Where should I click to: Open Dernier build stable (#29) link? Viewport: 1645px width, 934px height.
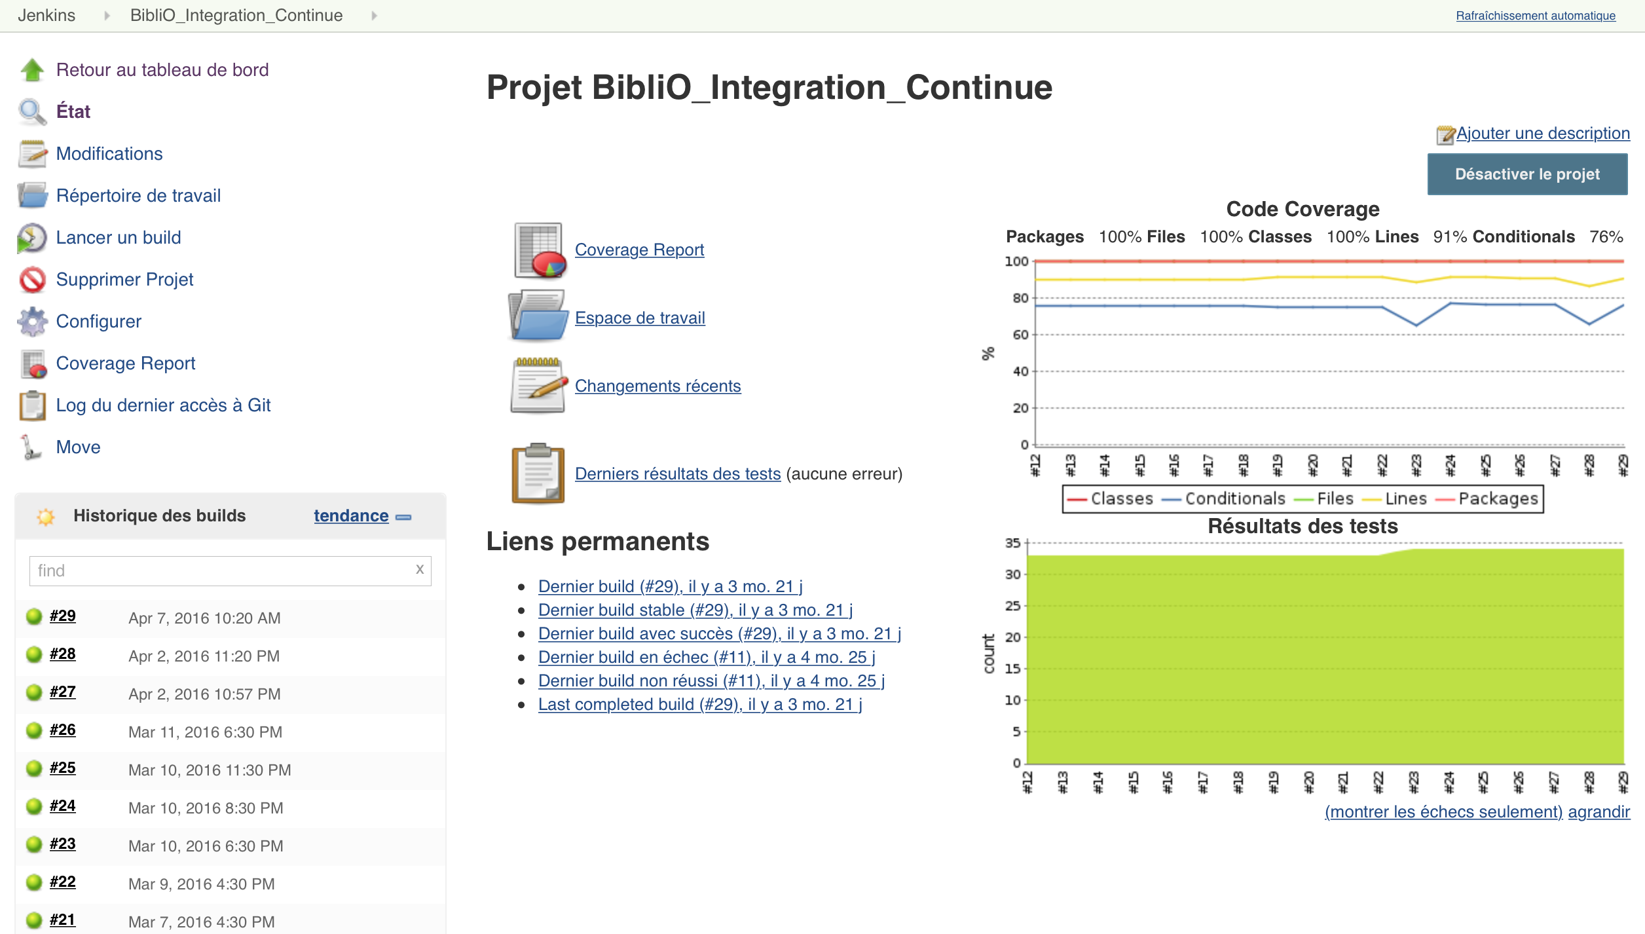tap(695, 610)
